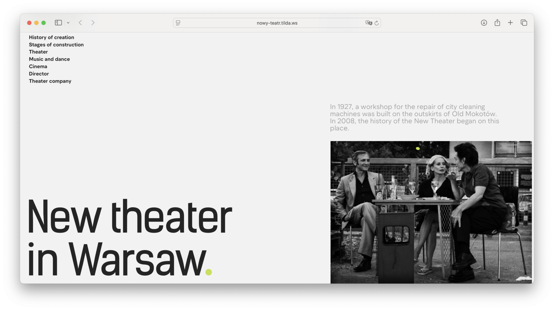Open the sidebar chevron dropdown
This screenshot has height=310, width=554.
pos(68,22)
